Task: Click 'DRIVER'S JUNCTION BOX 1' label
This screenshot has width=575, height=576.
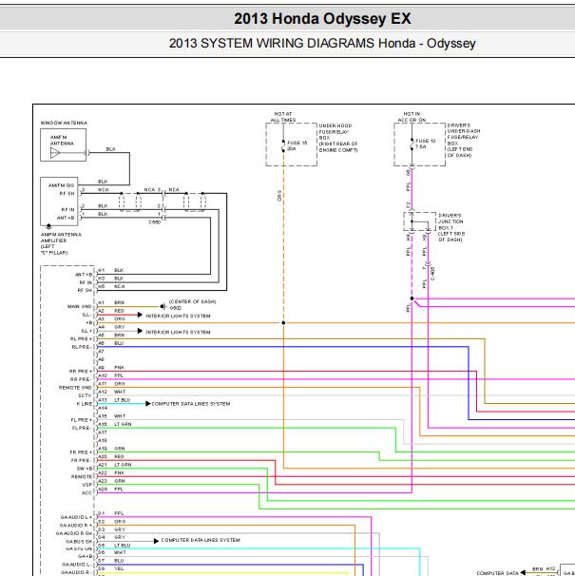Action: [x=451, y=227]
